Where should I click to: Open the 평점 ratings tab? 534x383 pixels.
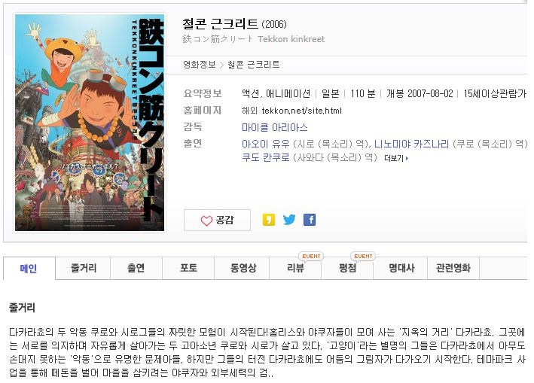pos(347,268)
